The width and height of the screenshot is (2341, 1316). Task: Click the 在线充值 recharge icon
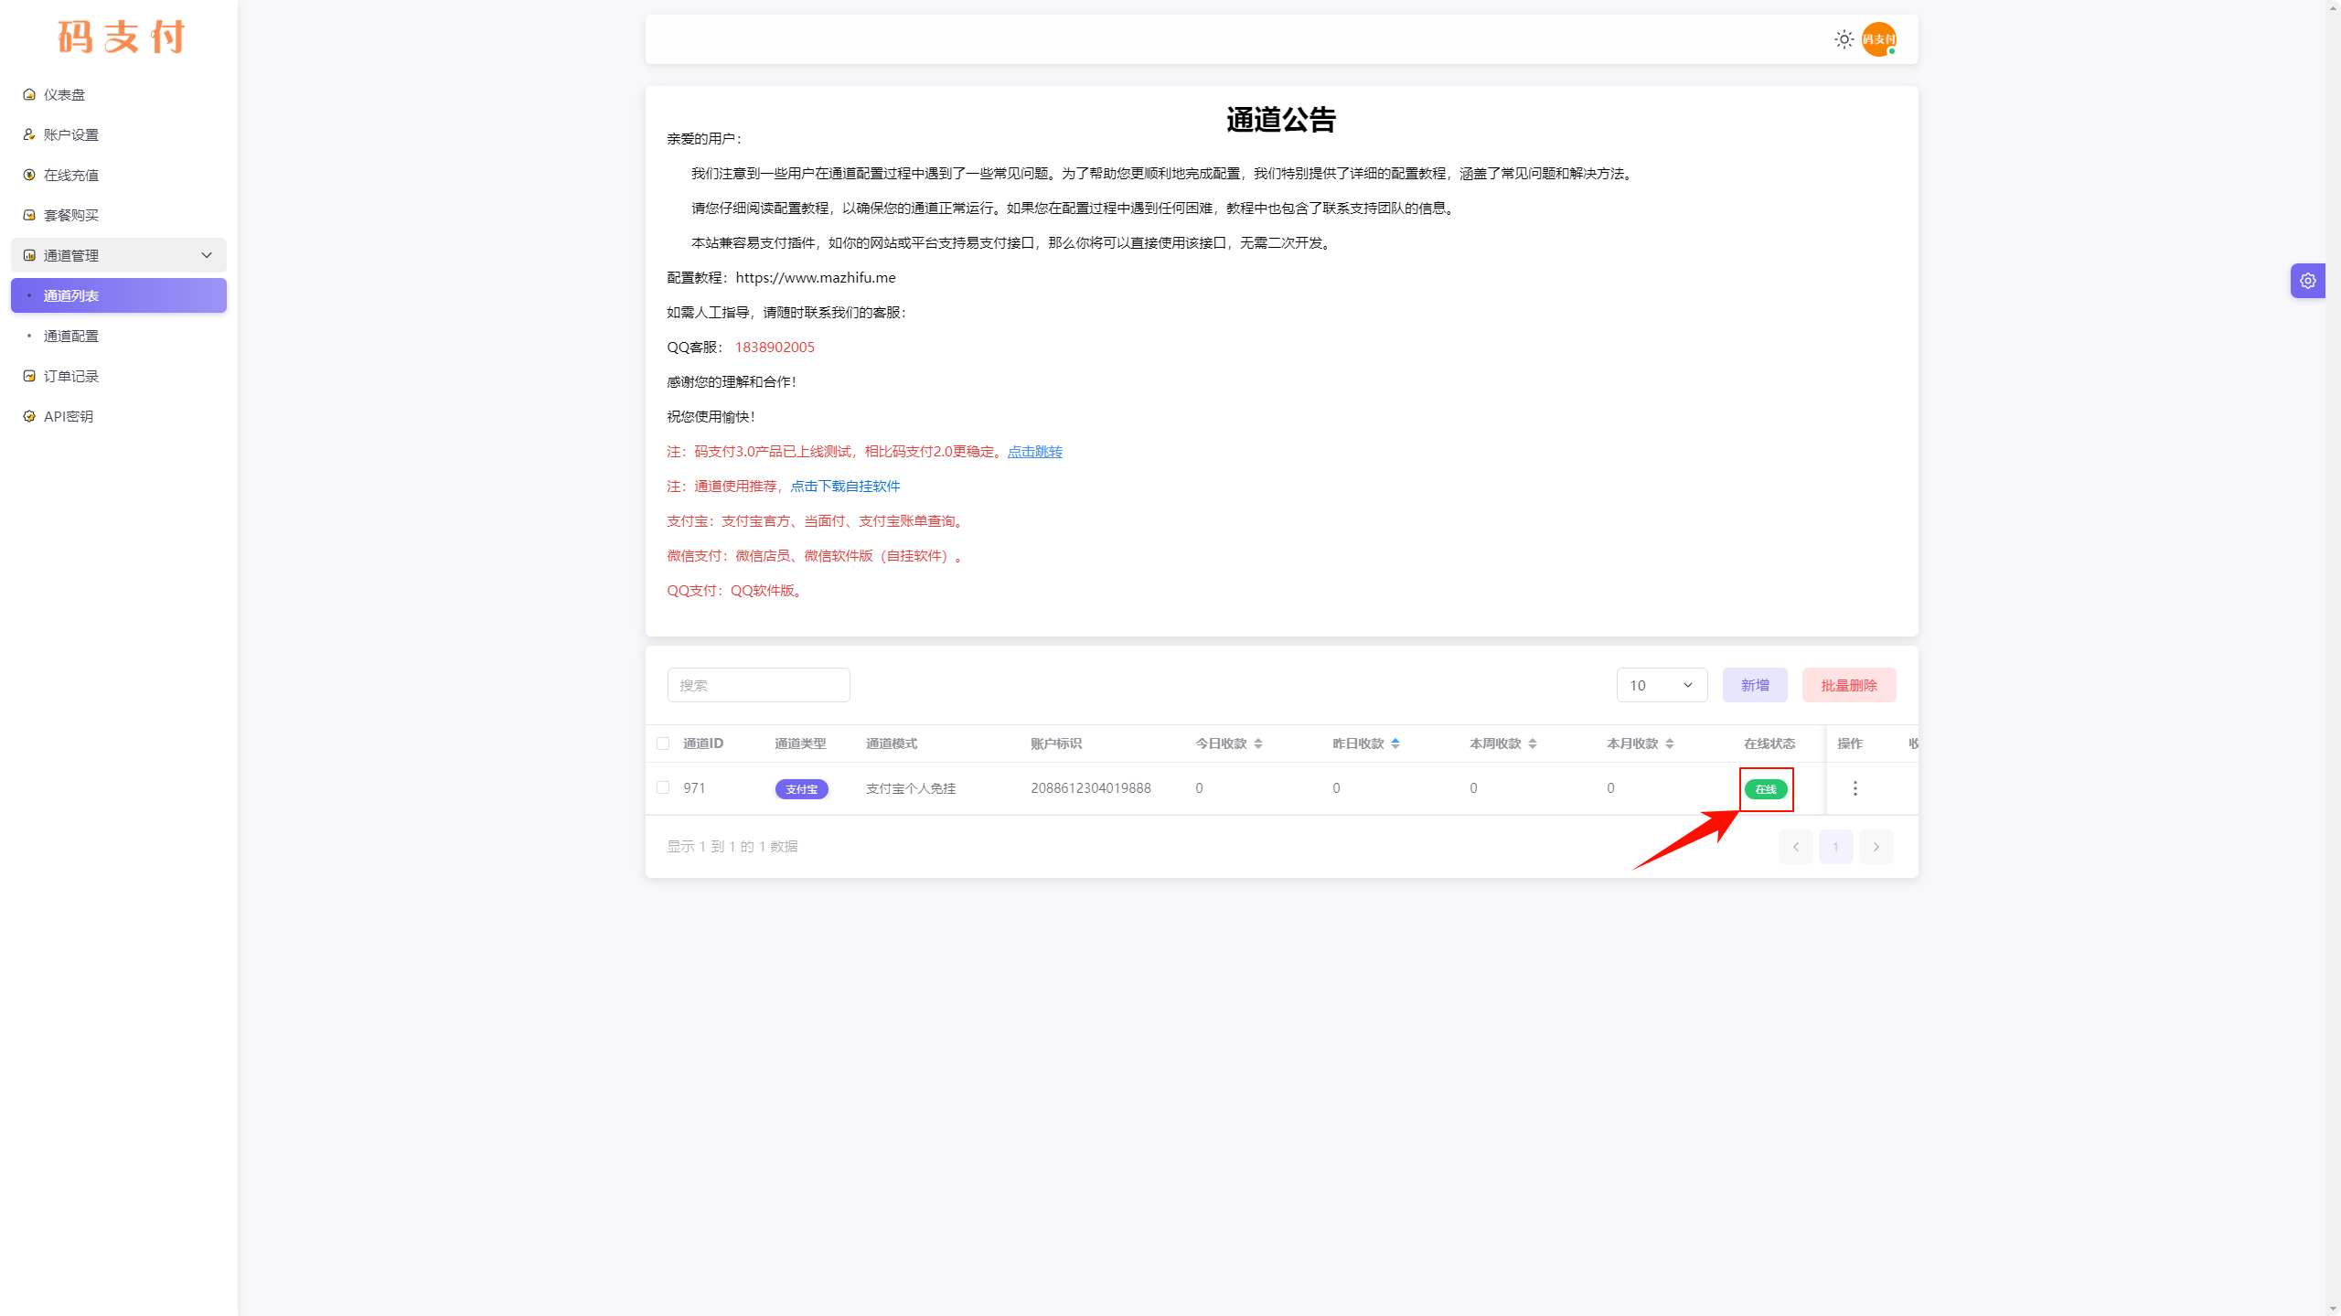pyautogui.click(x=29, y=175)
